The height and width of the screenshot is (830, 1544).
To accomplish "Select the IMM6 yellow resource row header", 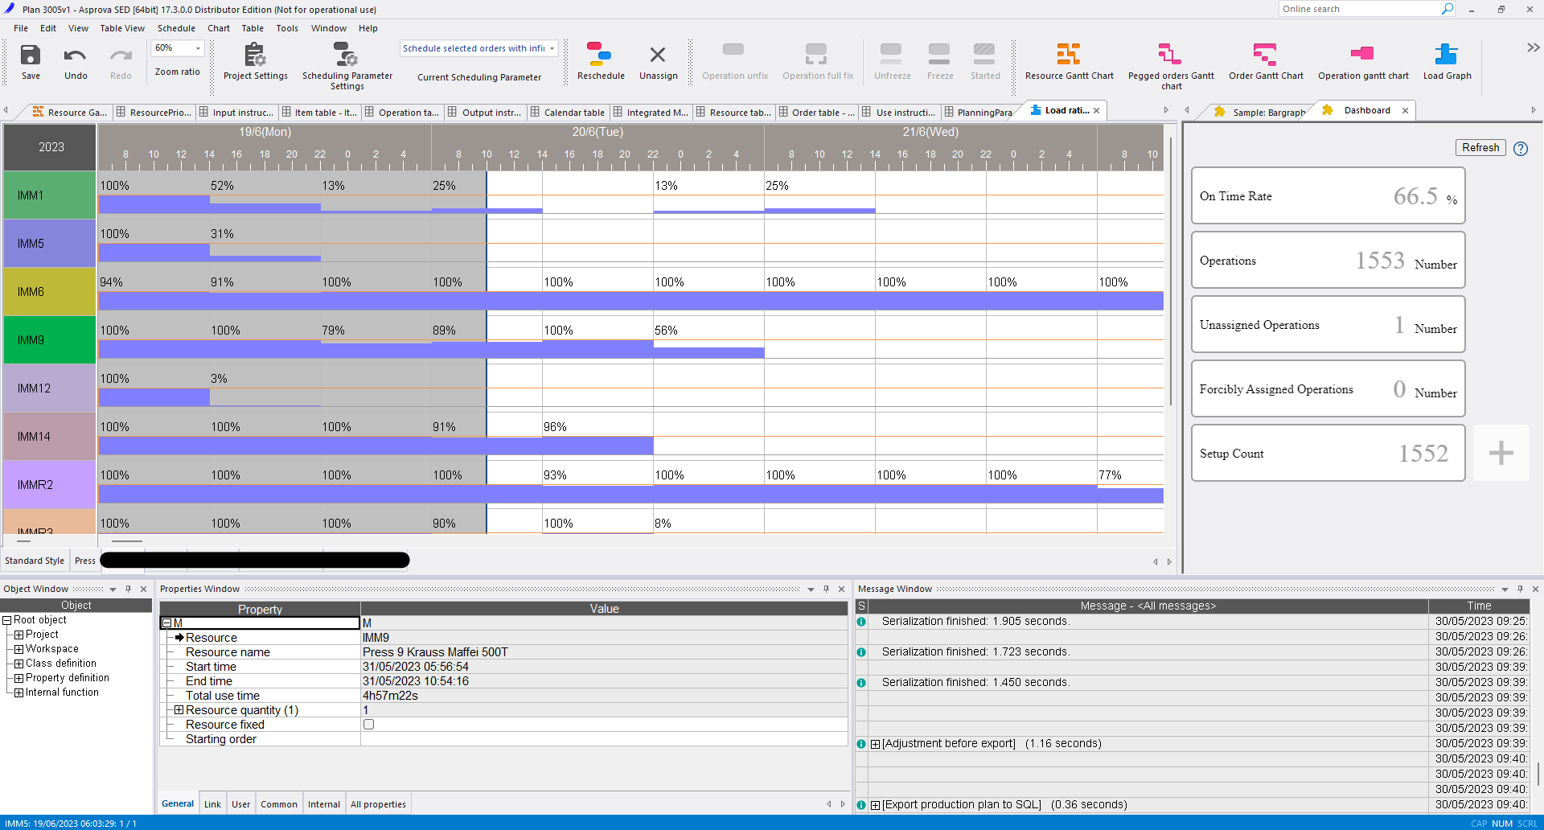I will [x=50, y=292].
